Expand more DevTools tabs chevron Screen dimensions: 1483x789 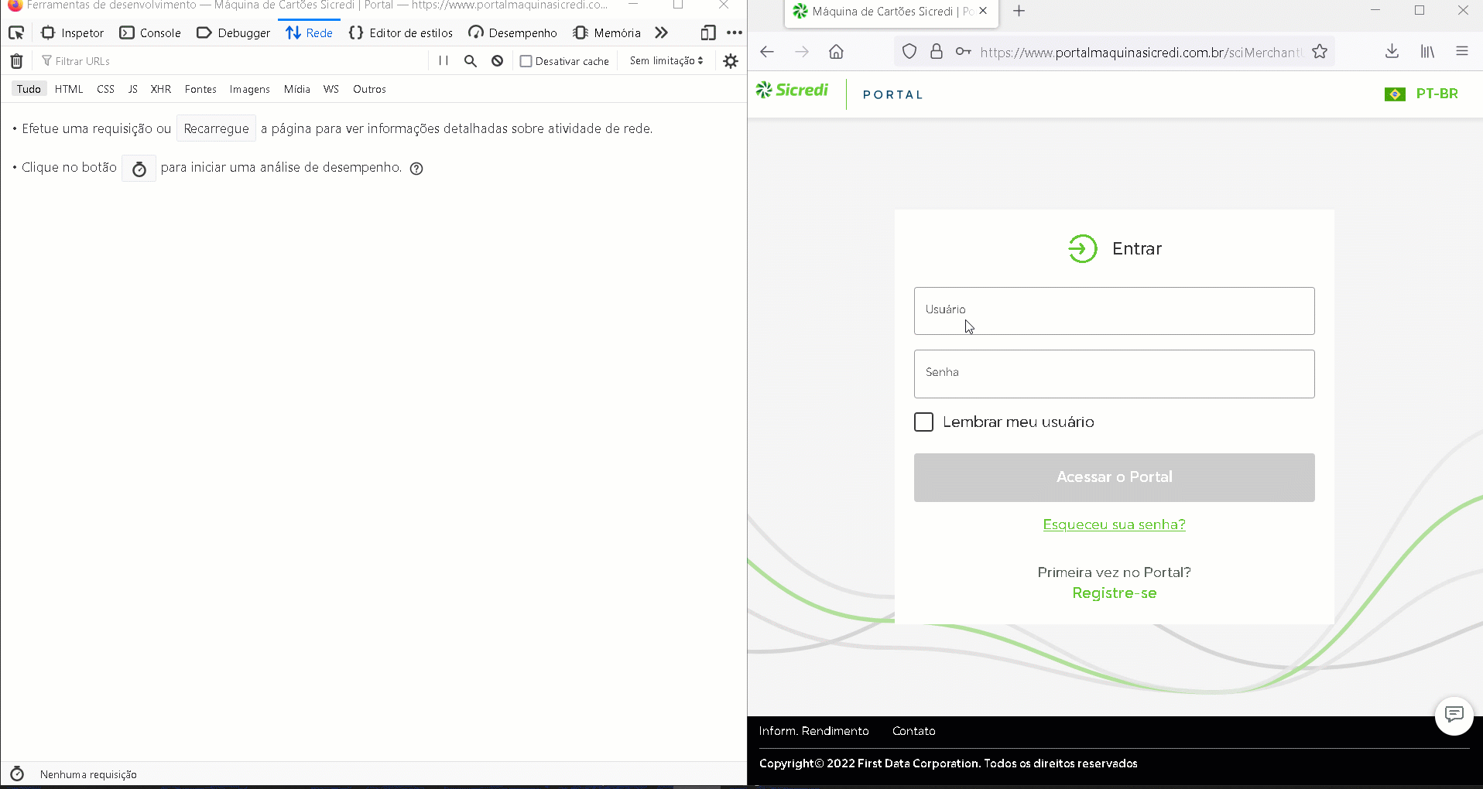tap(661, 33)
